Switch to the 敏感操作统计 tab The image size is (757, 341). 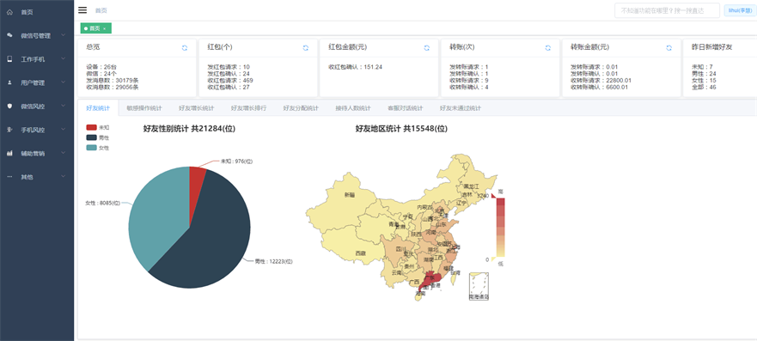pyautogui.click(x=144, y=108)
